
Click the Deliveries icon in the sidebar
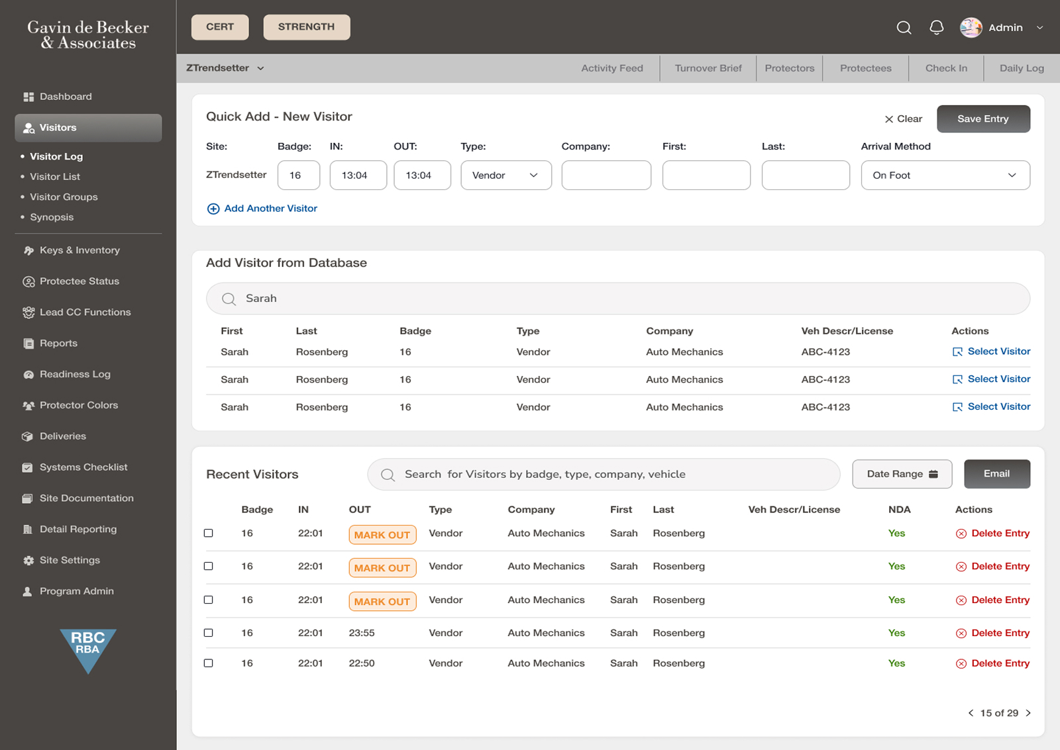coord(28,436)
